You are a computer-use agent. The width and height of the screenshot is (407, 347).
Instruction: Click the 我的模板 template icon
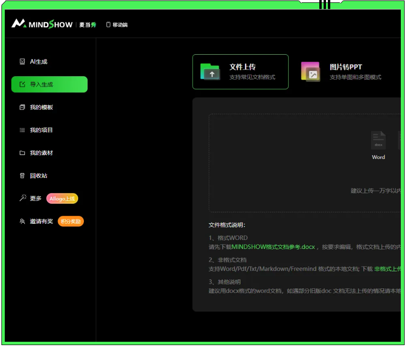pyautogui.click(x=22, y=107)
